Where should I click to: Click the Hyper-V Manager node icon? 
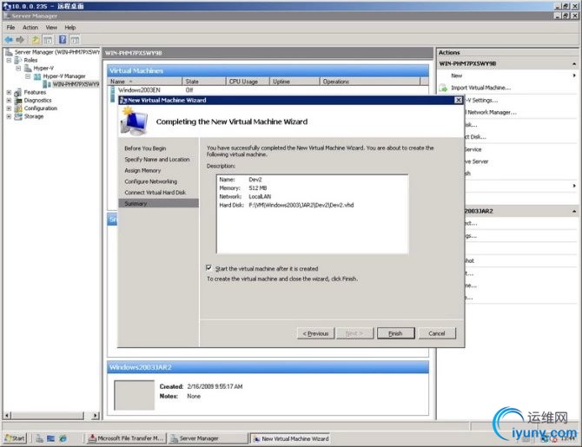click(x=37, y=76)
